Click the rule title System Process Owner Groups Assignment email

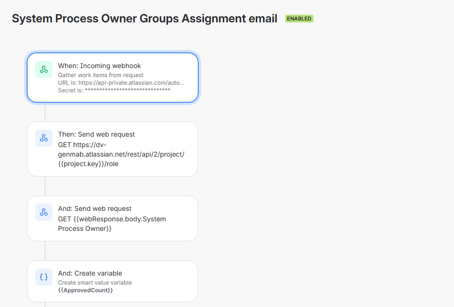click(145, 19)
